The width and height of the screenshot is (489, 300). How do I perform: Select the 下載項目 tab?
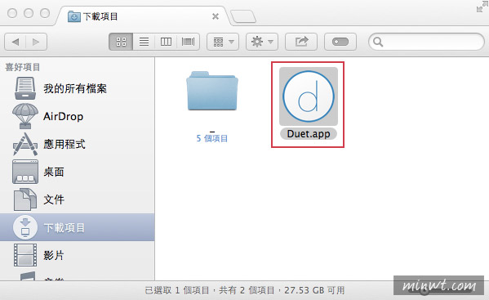(x=144, y=16)
